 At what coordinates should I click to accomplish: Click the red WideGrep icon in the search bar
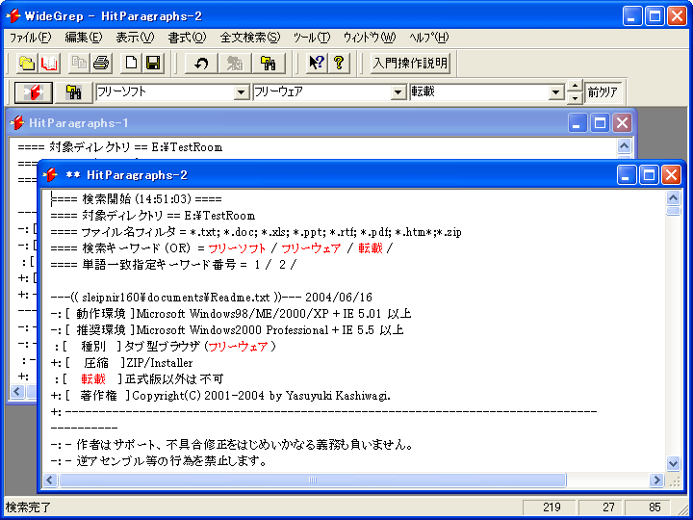coord(34,92)
